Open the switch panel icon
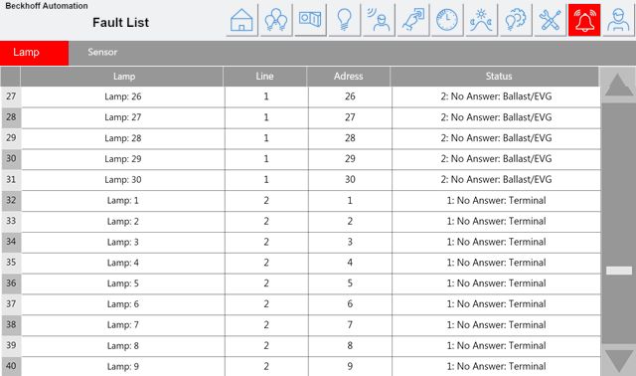Viewport: 636px width, 376px height. (310, 20)
